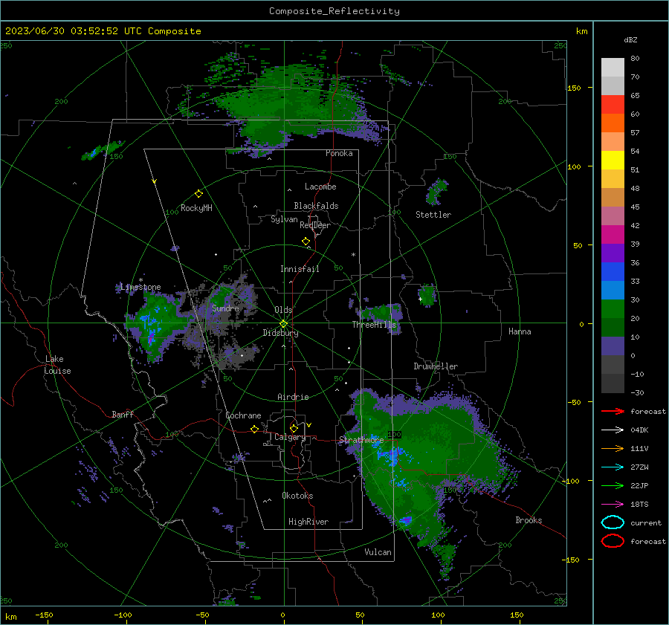
Task: Click the Okotoks town label
Action: point(297,496)
